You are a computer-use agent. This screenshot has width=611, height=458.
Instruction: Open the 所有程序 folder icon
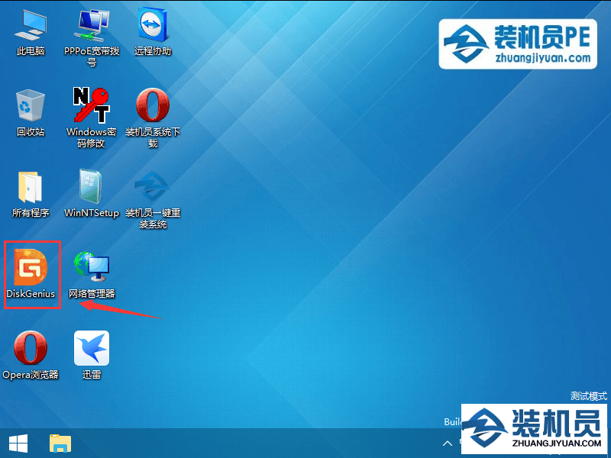coord(31,195)
